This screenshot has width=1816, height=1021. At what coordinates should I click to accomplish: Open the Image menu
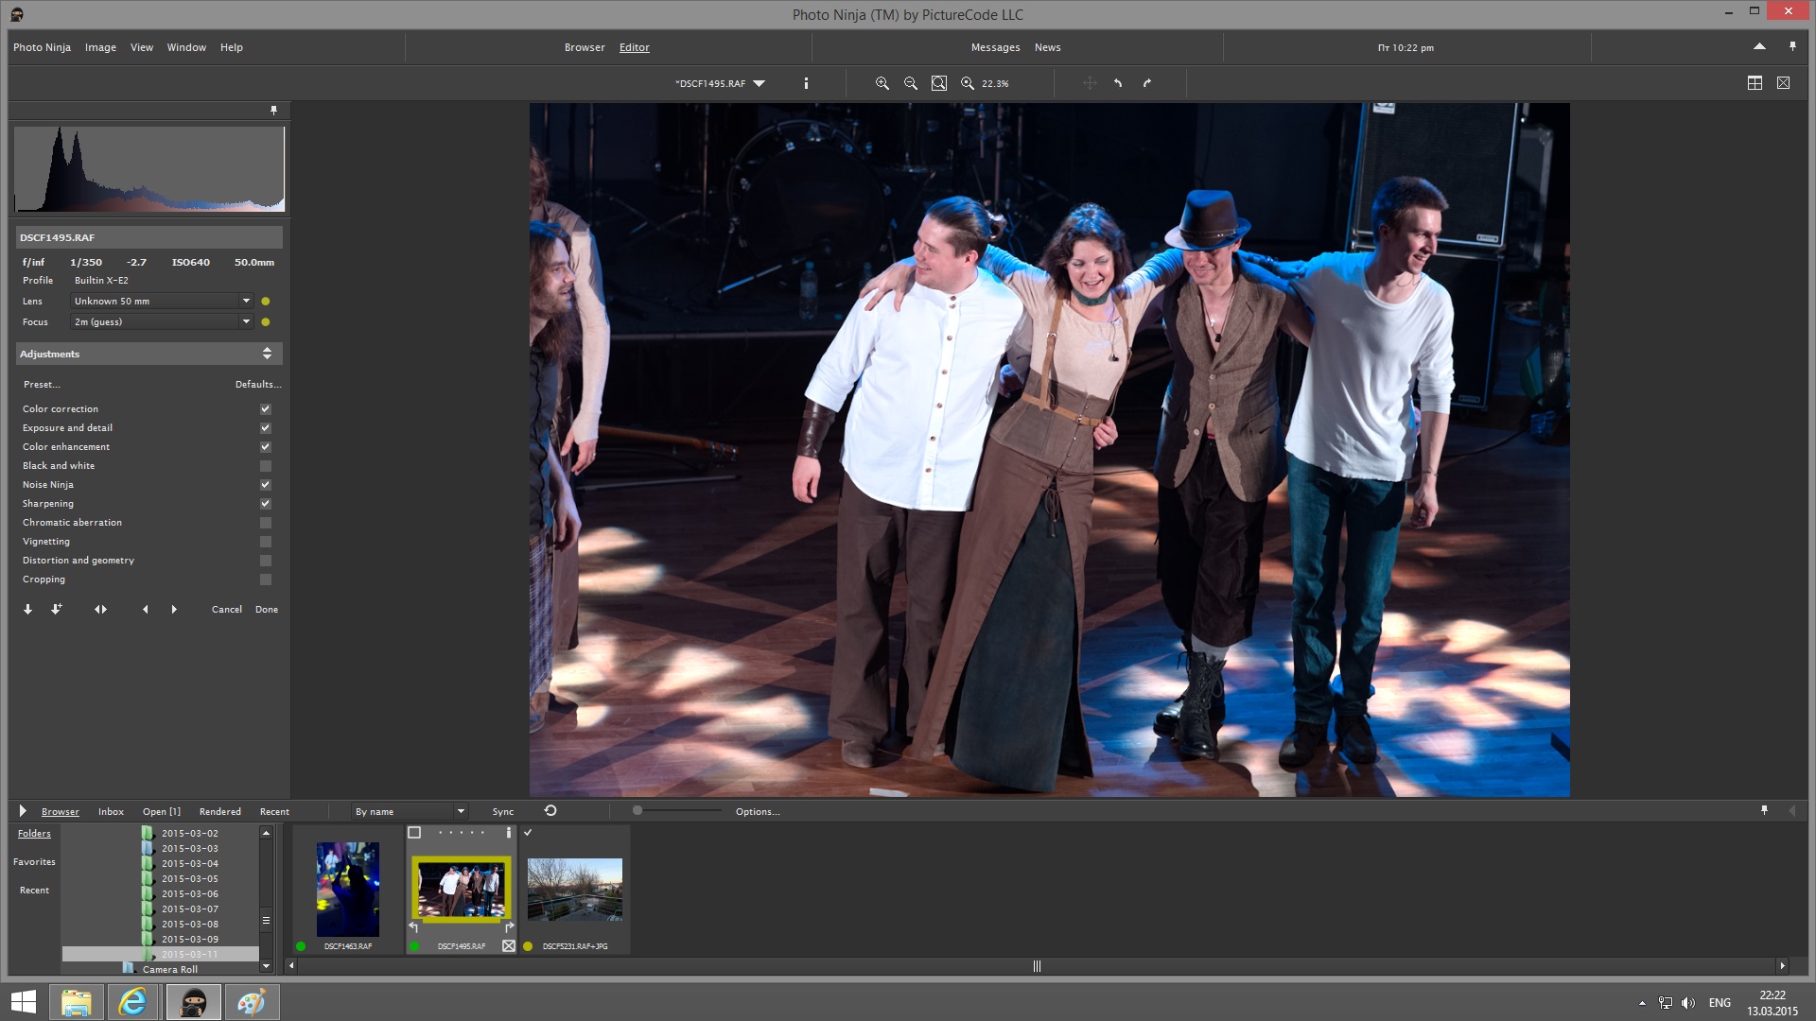[x=100, y=47]
